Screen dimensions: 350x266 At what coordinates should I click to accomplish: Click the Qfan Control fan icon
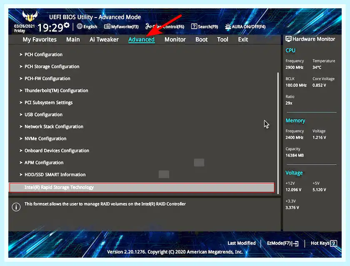(x=148, y=26)
